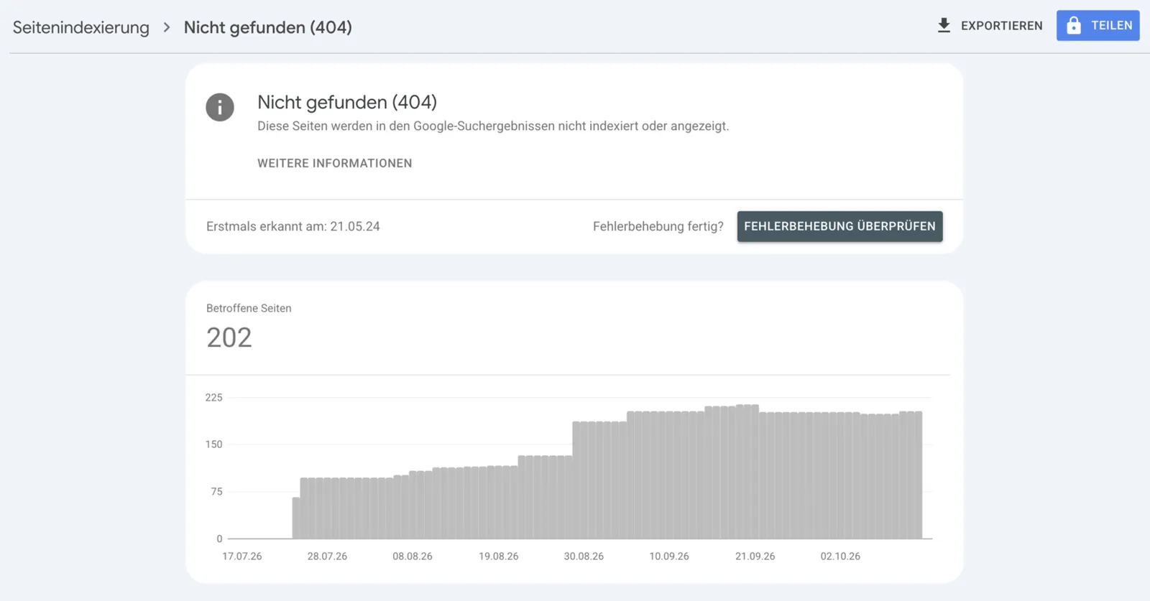The width and height of the screenshot is (1150, 601).
Task: Click the lock icon on Teilen button
Action: (1074, 25)
